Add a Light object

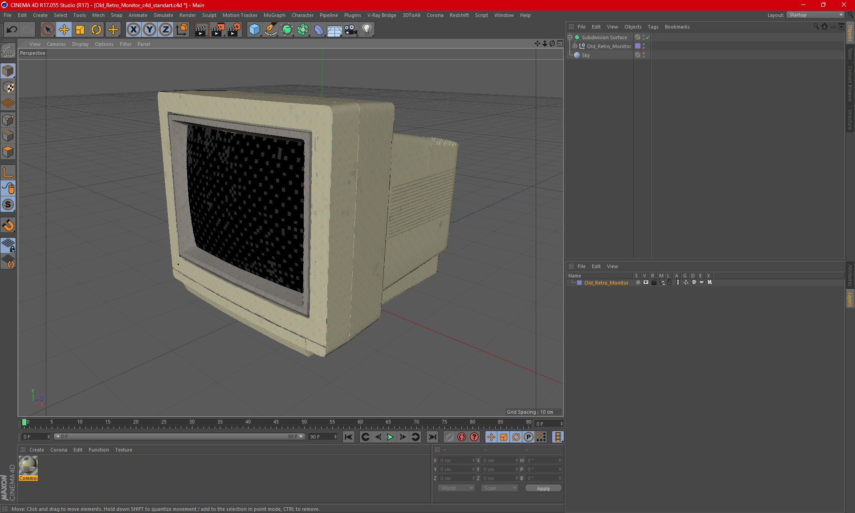367,30
